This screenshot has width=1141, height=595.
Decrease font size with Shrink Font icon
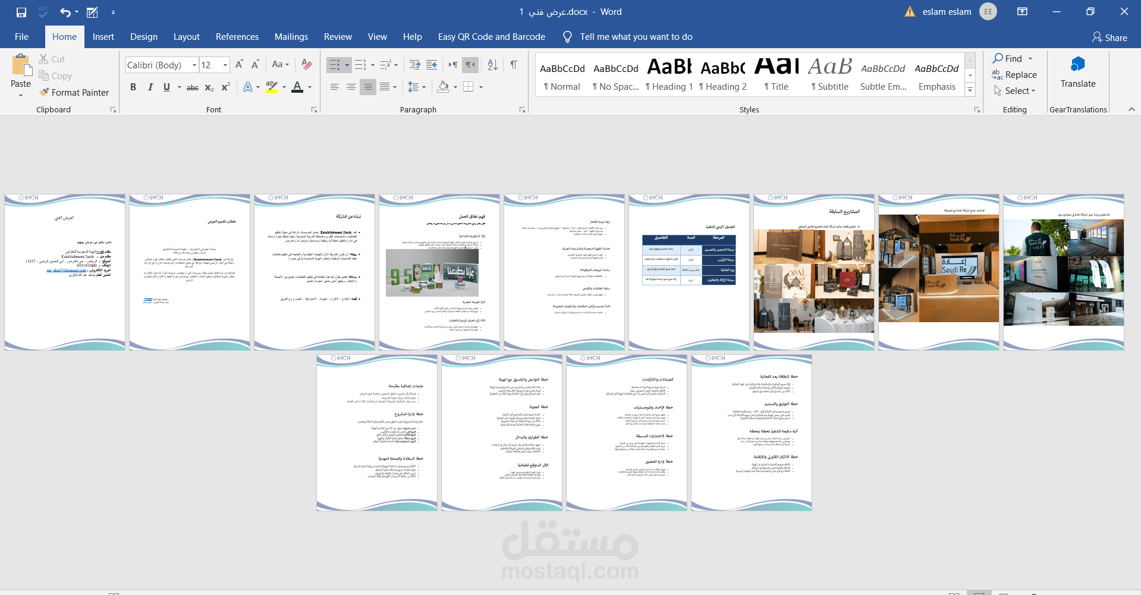255,65
